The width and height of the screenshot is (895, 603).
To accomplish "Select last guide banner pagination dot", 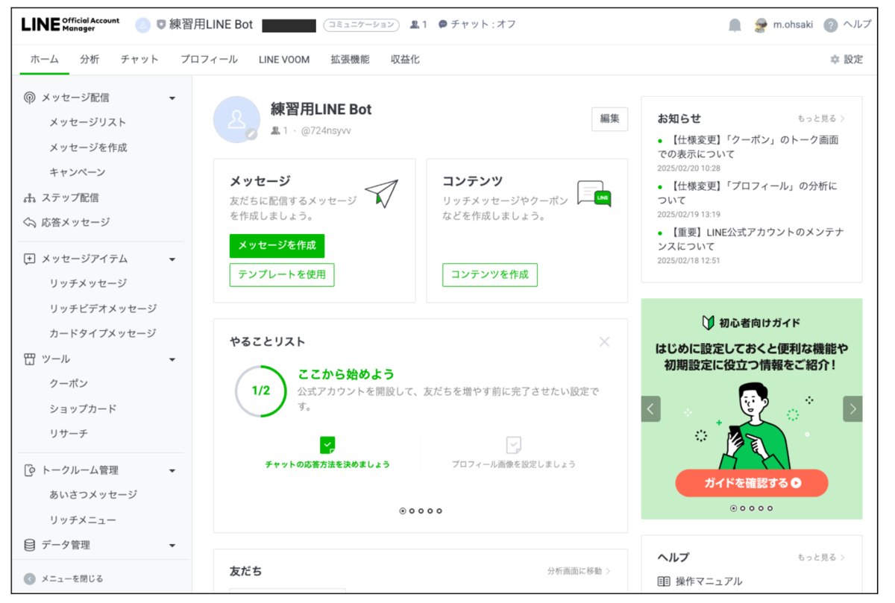I will point(770,508).
